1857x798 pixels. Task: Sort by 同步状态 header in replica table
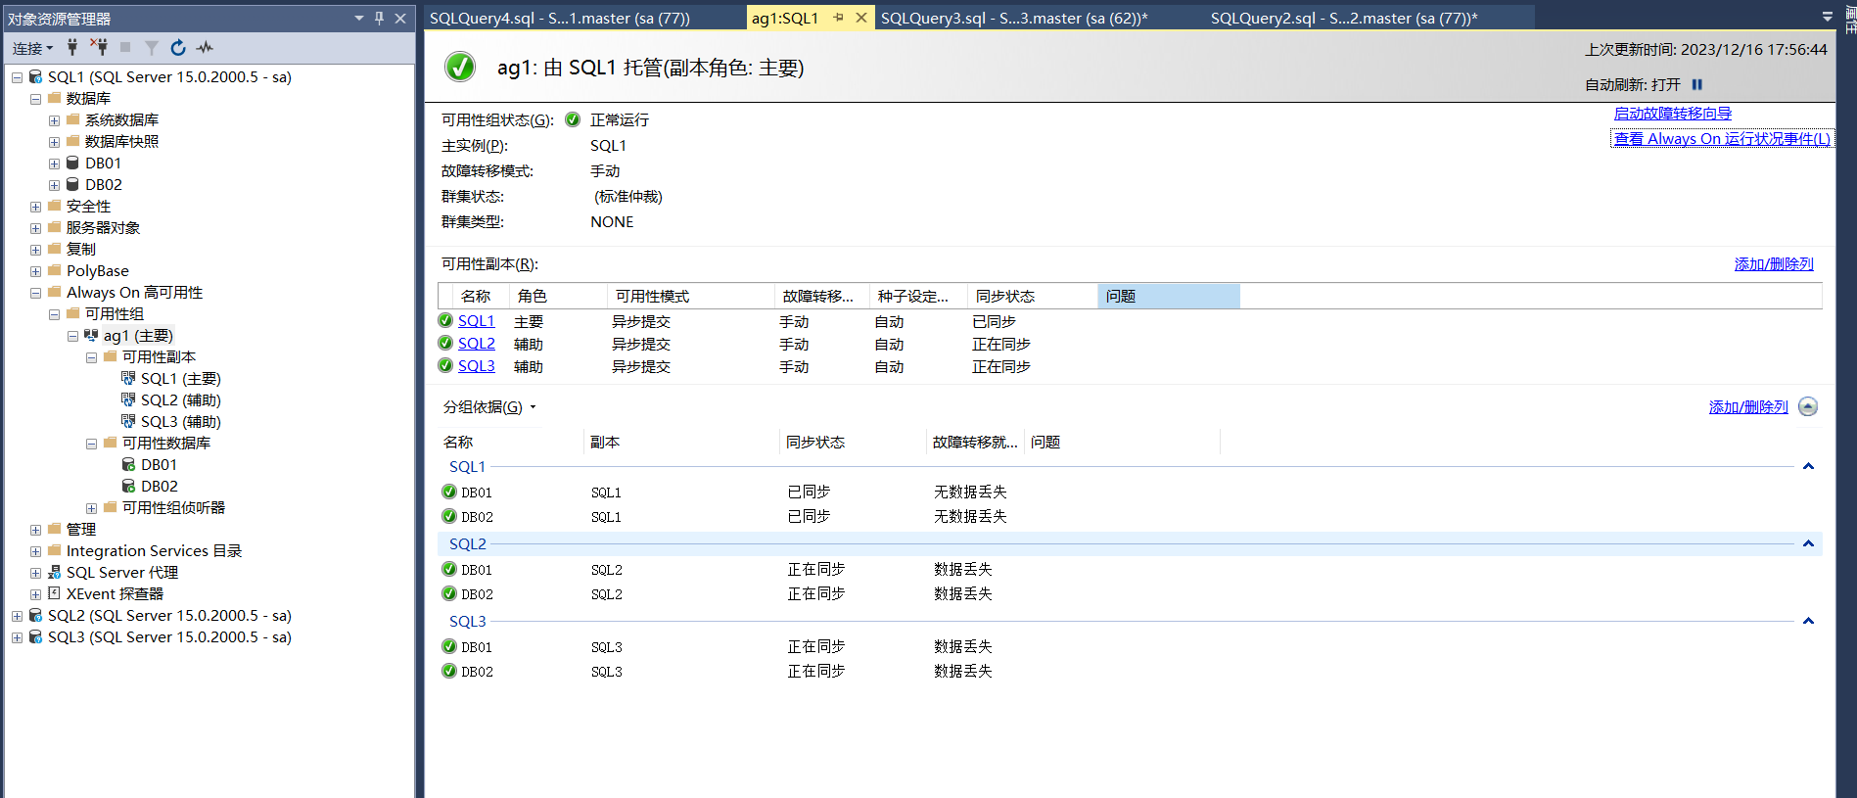pyautogui.click(x=1033, y=297)
